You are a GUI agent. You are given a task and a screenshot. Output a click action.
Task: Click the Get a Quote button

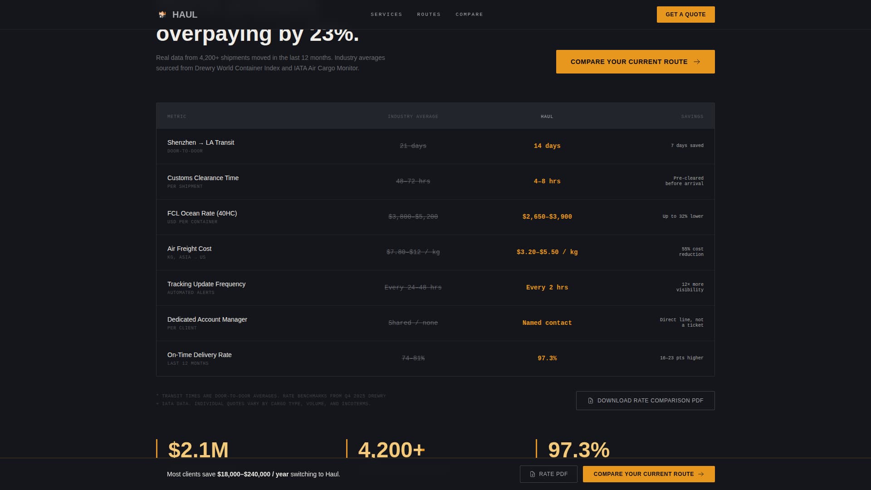pos(685,15)
